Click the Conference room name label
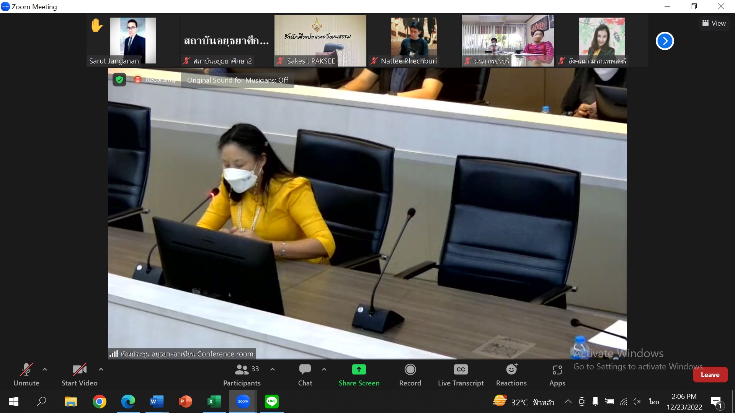Image resolution: width=735 pixels, height=413 pixels. (x=187, y=354)
